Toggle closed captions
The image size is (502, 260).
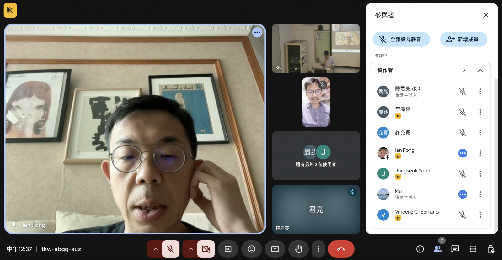pyautogui.click(x=228, y=249)
